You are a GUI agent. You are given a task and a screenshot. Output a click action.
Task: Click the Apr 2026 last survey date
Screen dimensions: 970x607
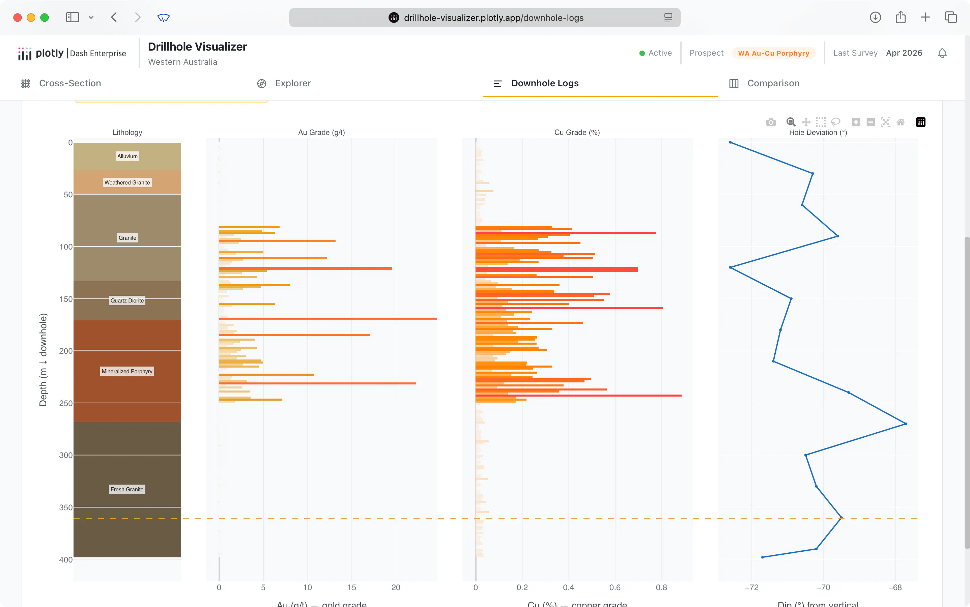pos(904,53)
